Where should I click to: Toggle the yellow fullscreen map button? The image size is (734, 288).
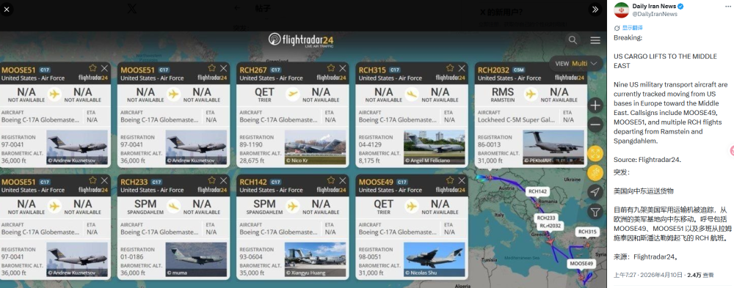click(595, 153)
